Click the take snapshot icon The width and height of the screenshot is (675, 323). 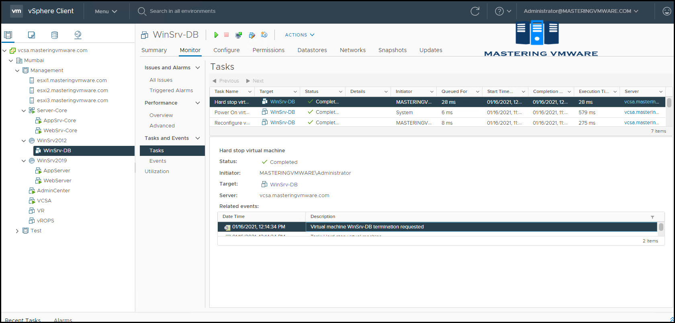click(264, 35)
